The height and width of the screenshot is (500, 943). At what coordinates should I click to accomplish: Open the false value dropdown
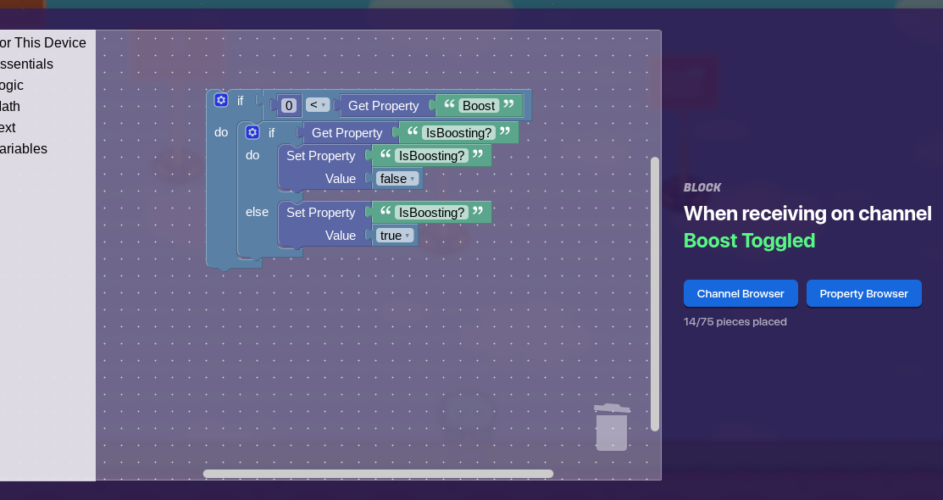click(x=397, y=179)
